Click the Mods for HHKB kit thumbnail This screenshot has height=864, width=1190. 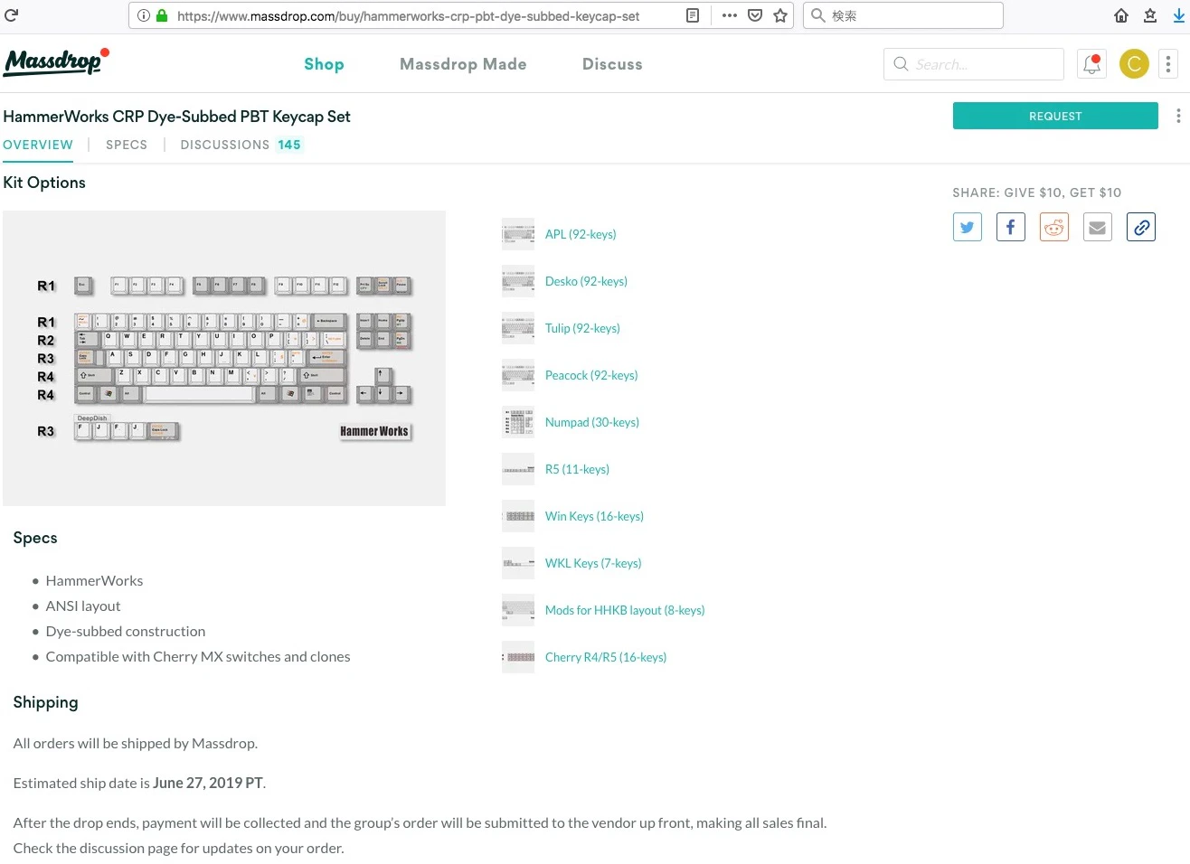pos(518,610)
